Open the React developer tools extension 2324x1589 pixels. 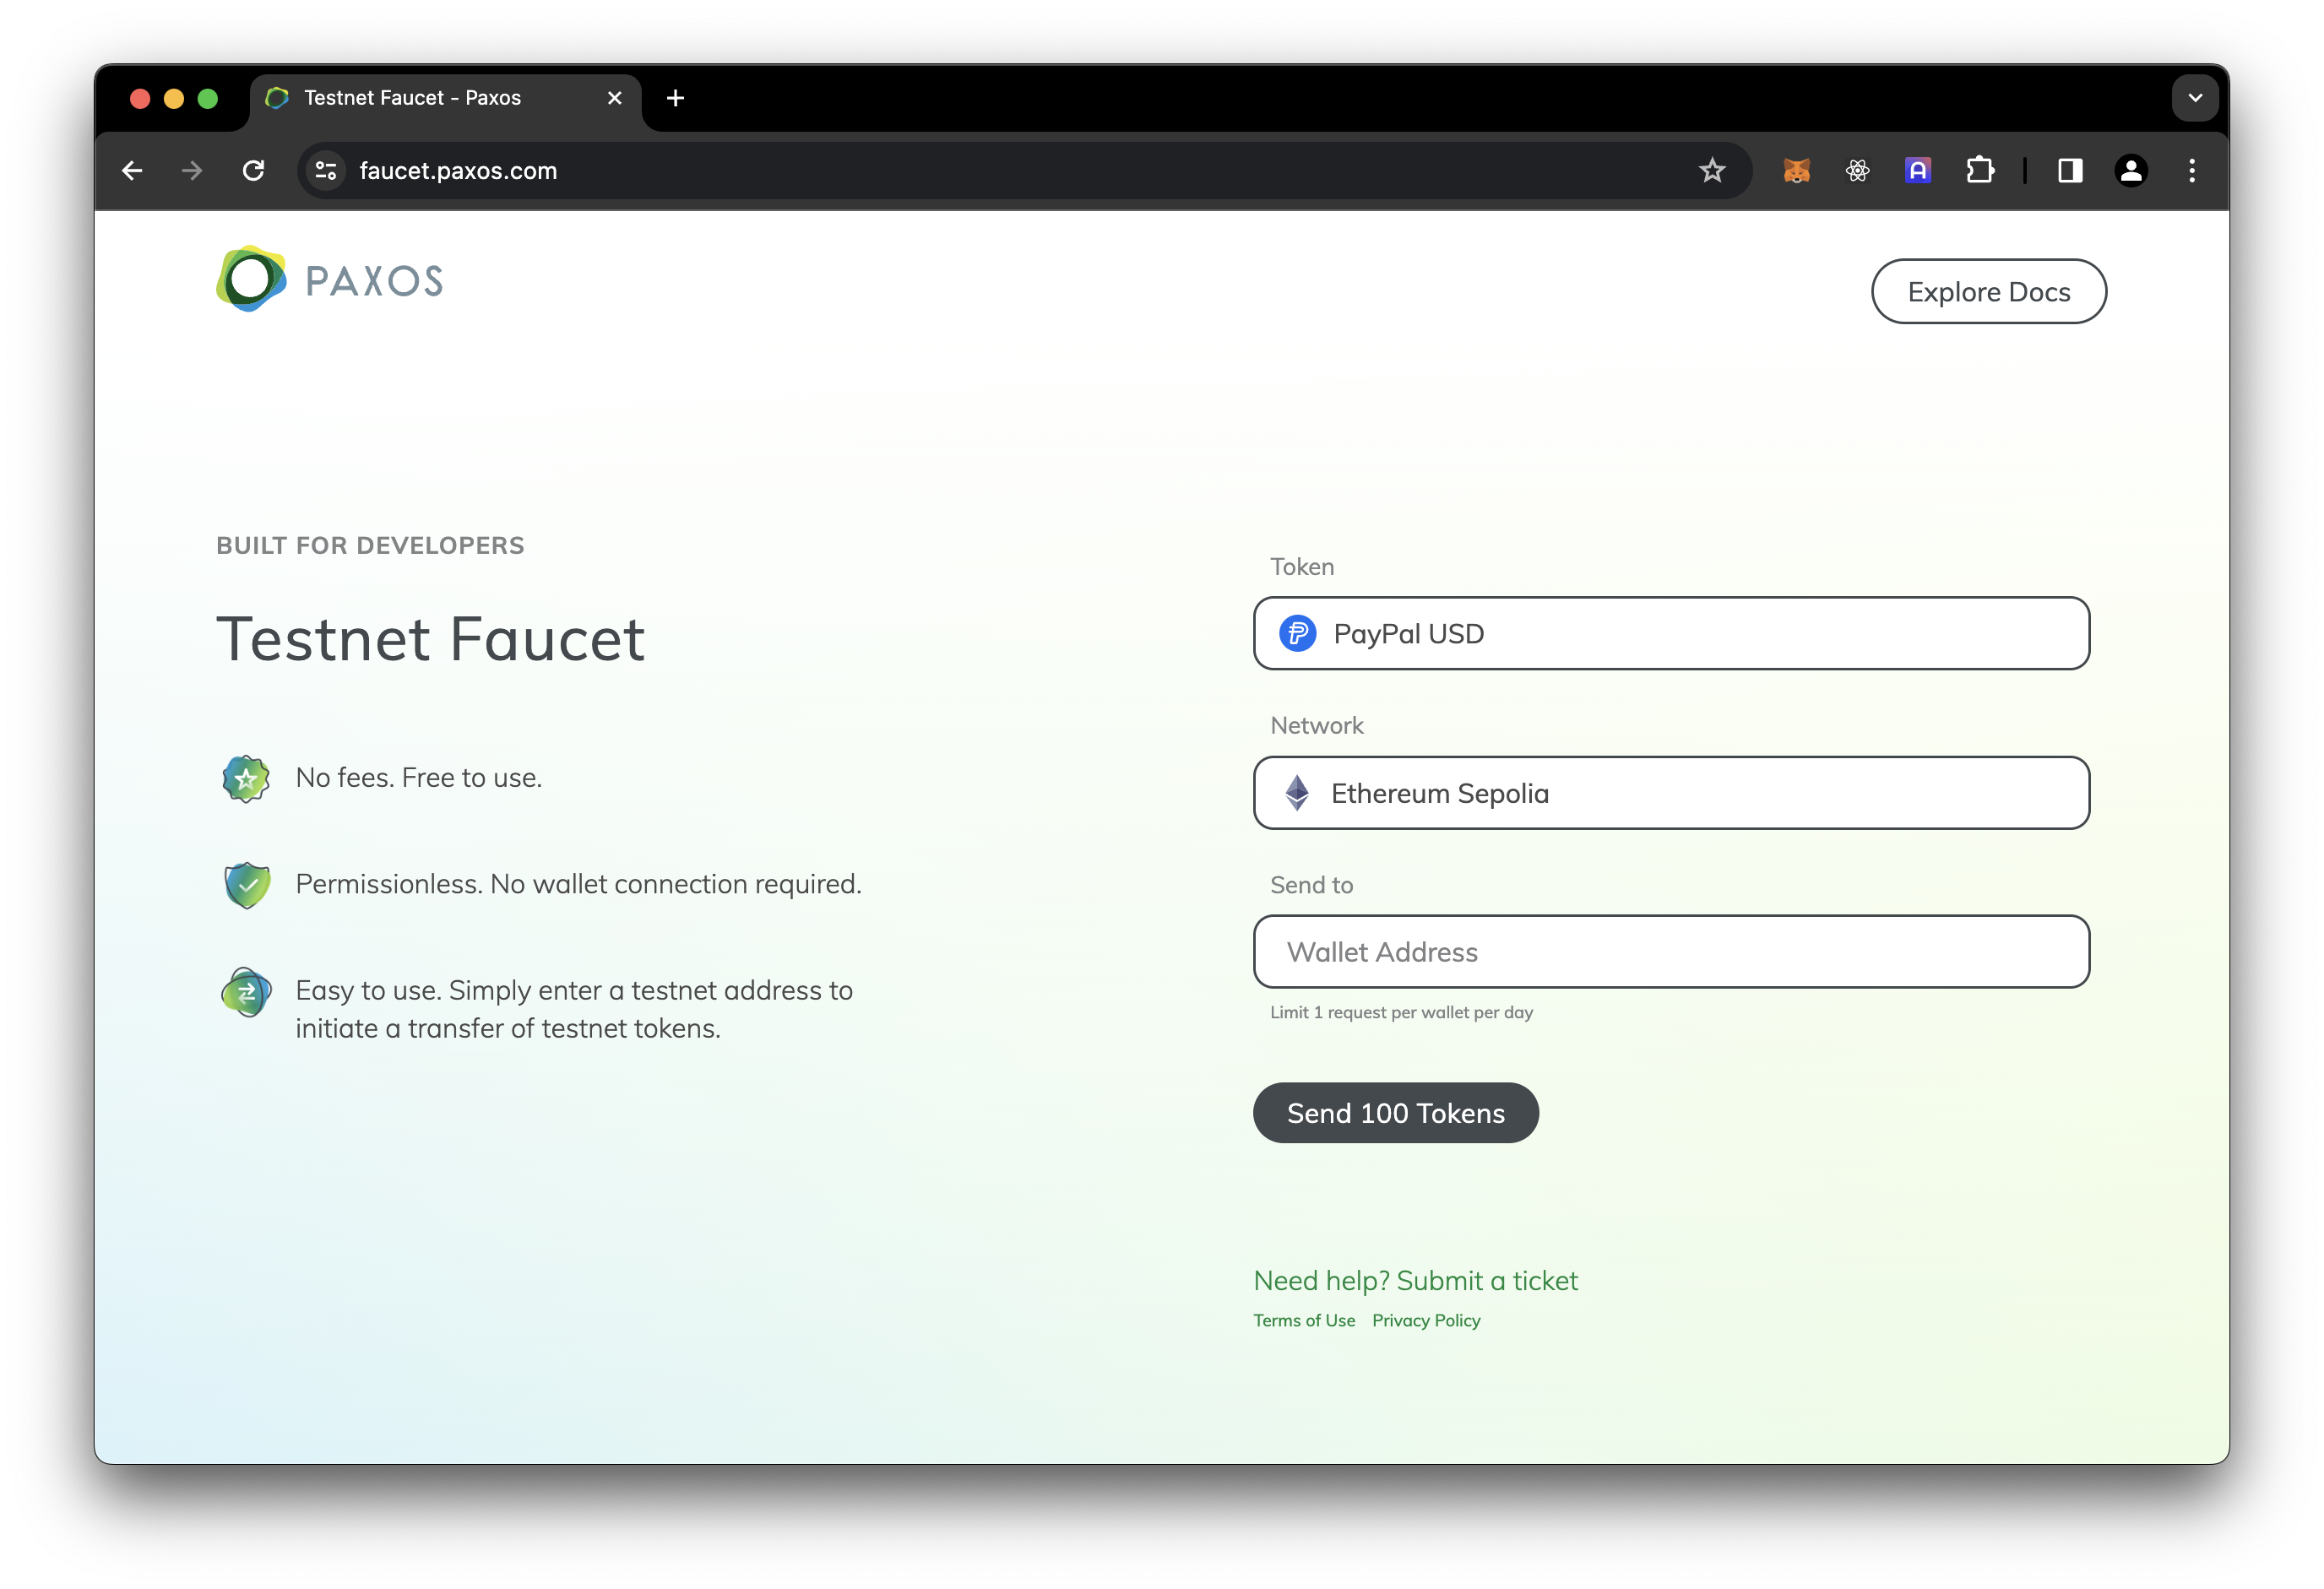(x=1857, y=171)
